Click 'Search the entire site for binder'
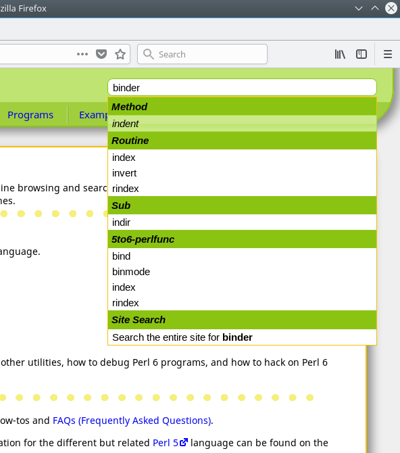Viewport: 400px width, 453px height. (242, 337)
